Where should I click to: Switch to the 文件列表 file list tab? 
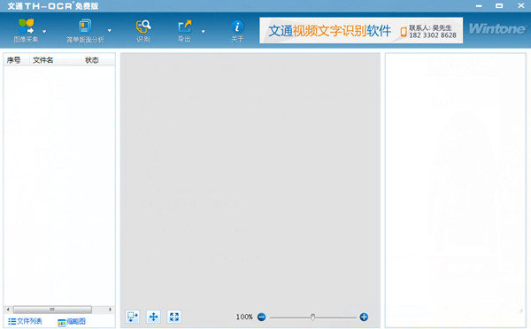(x=26, y=321)
